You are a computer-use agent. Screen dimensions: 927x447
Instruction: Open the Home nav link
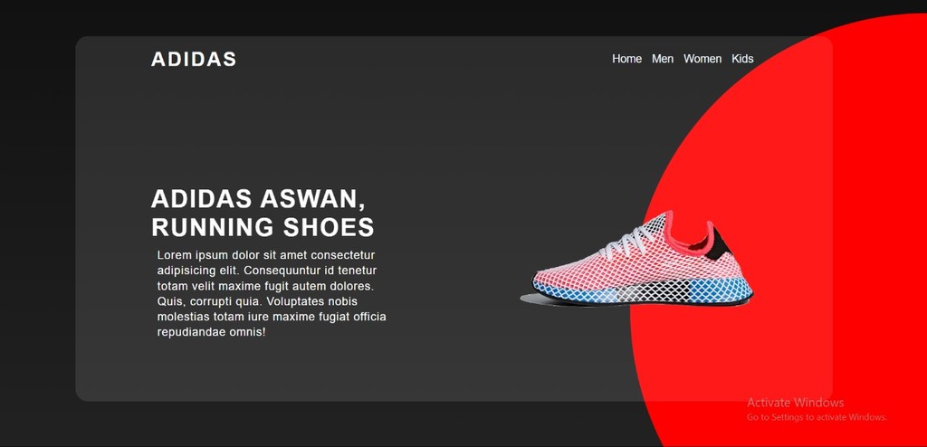[626, 59]
